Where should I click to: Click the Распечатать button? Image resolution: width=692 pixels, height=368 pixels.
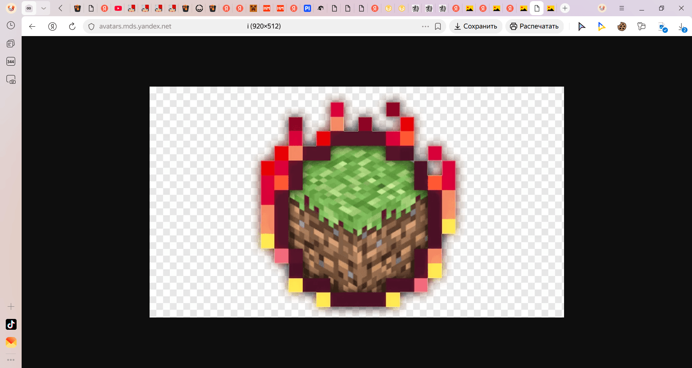tap(534, 26)
